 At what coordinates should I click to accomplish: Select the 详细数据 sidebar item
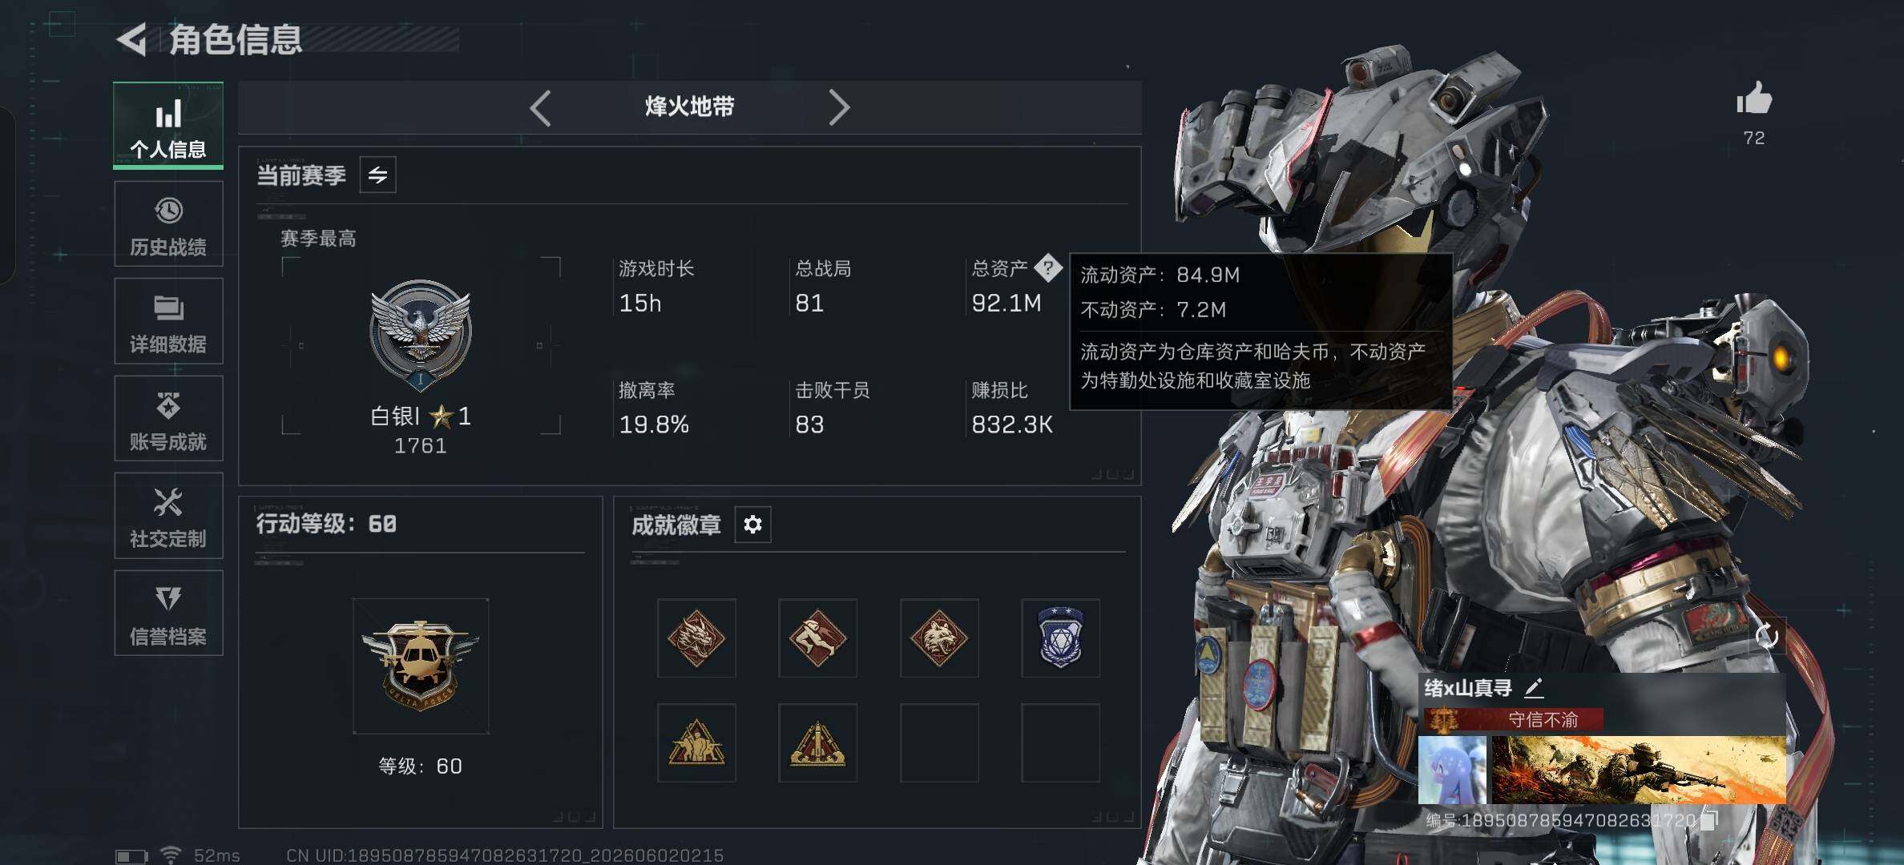[168, 321]
